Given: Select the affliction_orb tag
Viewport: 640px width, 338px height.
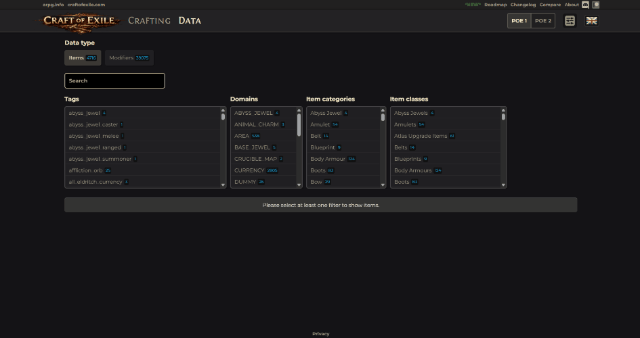Looking at the screenshot, I should click(142, 170).
